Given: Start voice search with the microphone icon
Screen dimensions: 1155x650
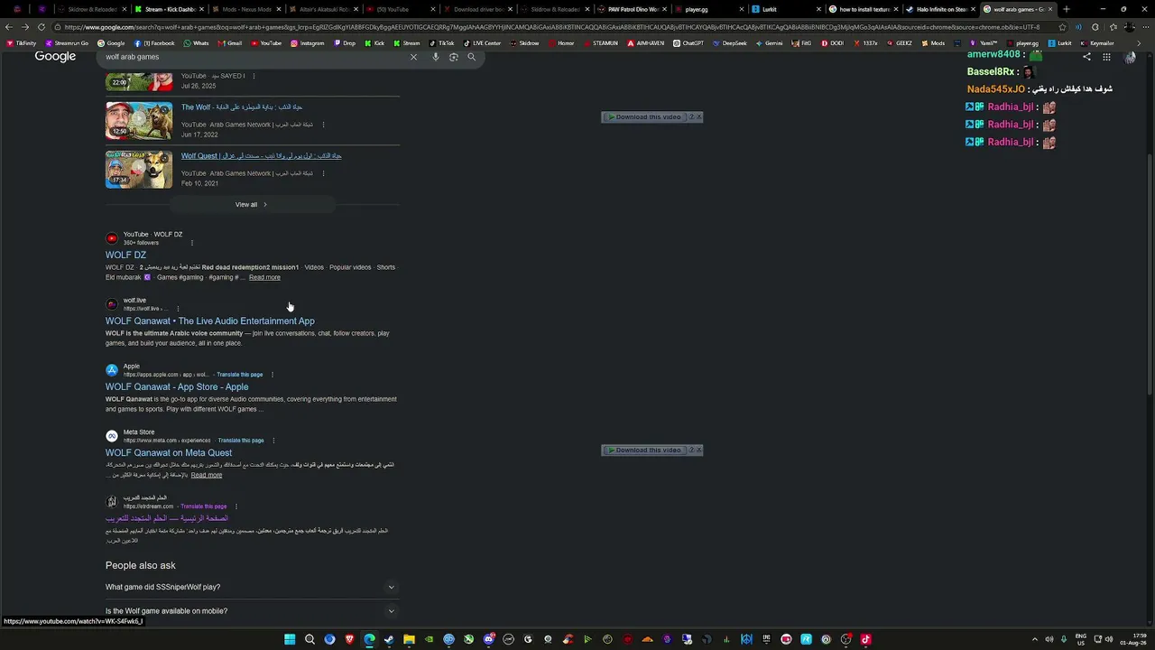Looking at the screenshot, I should coord(435,57).
